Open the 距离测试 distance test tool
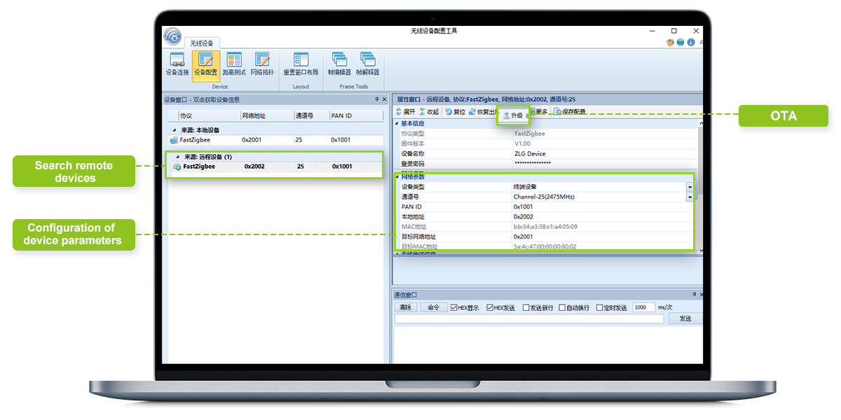 (x=233, y=64)
